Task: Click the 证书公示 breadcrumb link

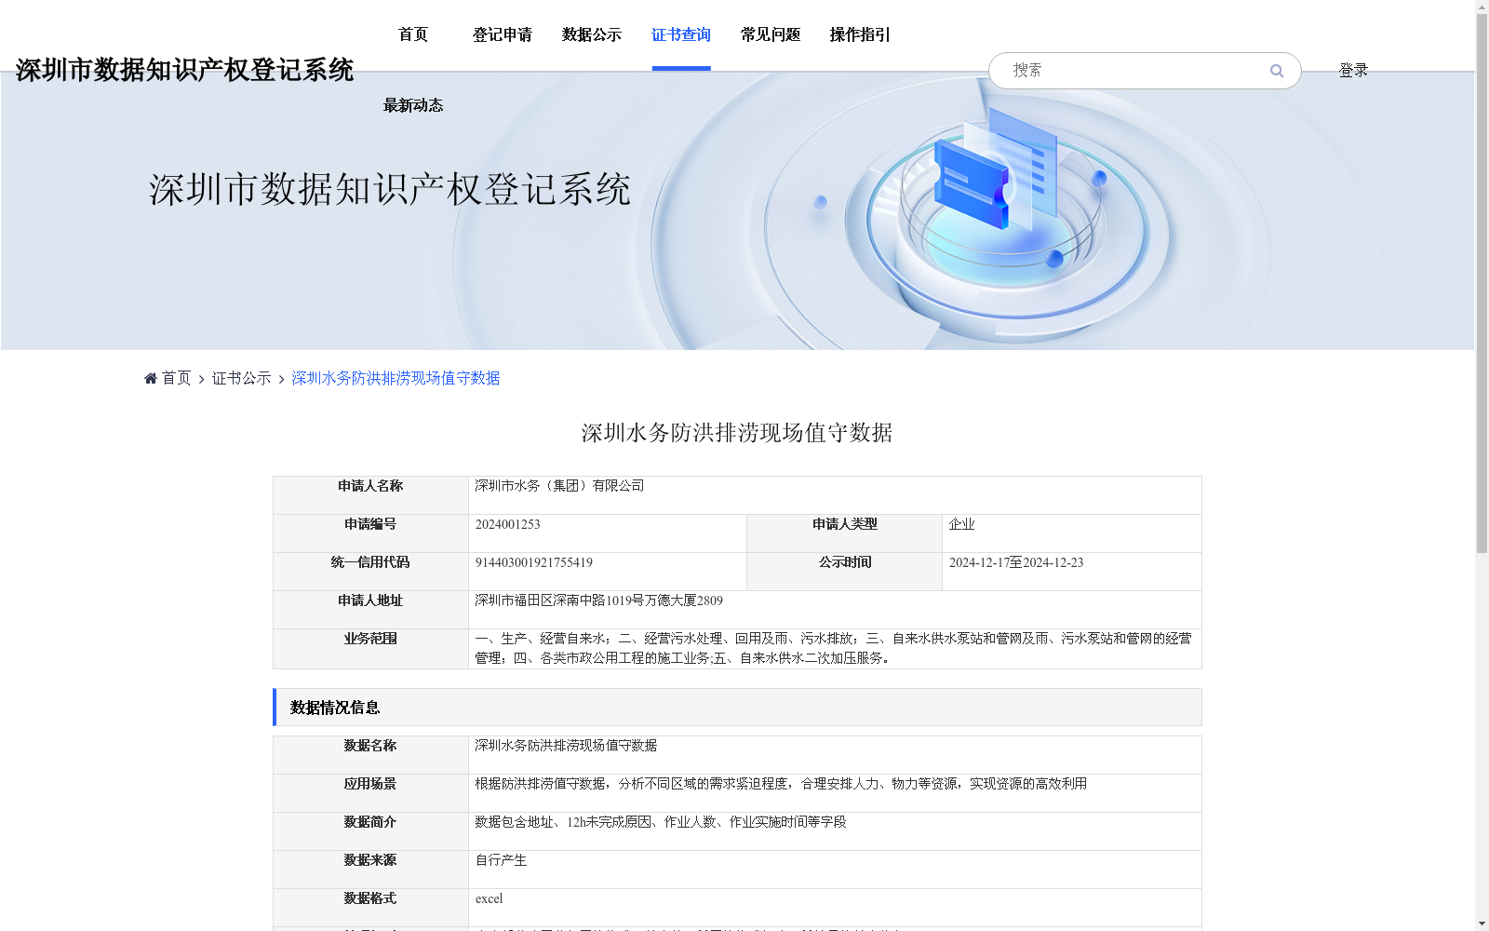Action: point(239,378)
